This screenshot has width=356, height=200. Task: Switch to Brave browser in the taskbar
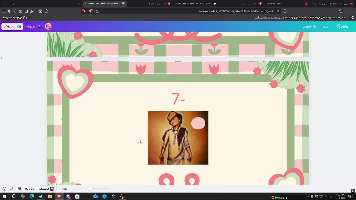point(59,196)
